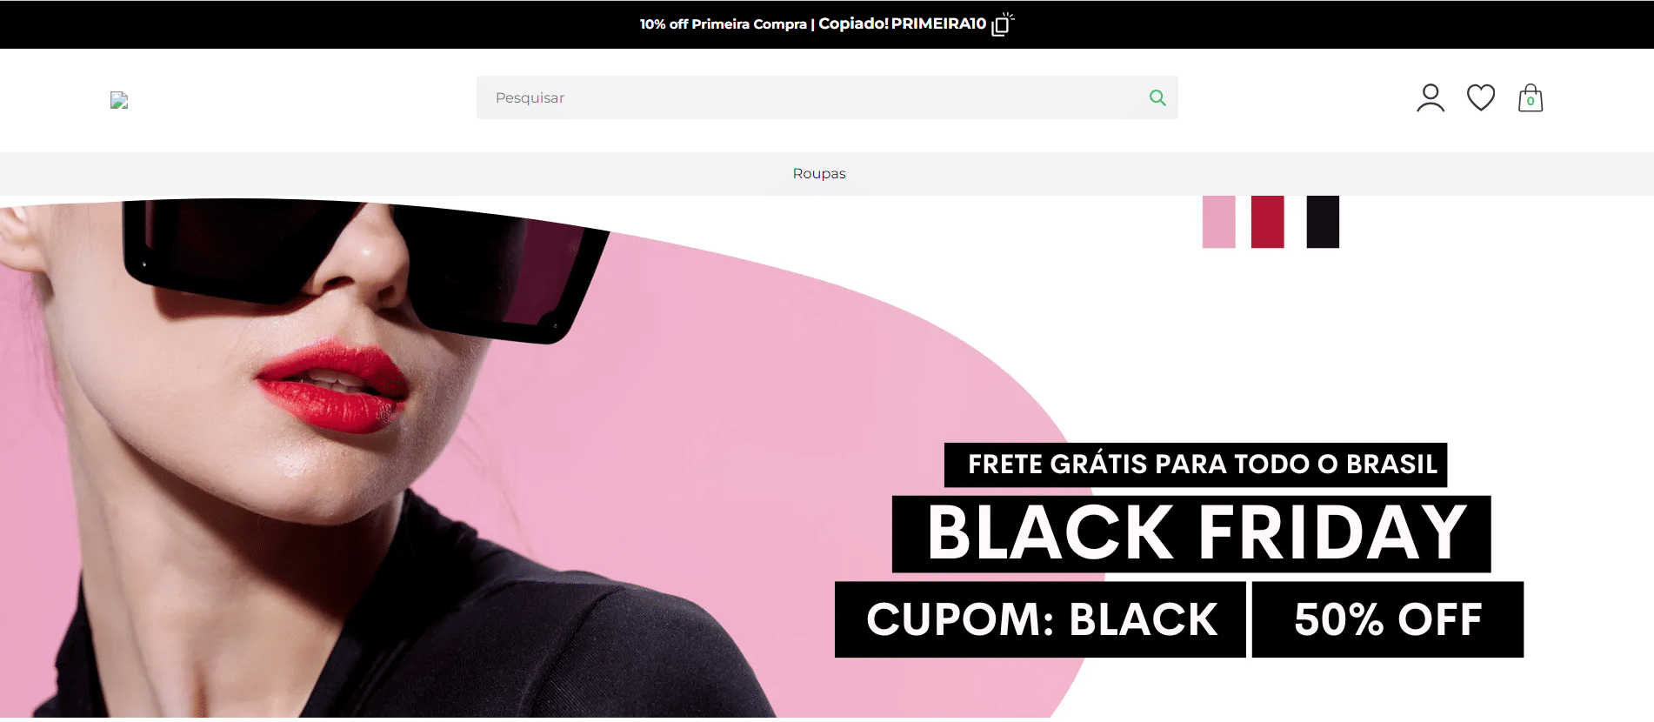This screenshot has height=722, width=1654.
Task: Open the wishlist heart icon
Action: point(1481,97)
